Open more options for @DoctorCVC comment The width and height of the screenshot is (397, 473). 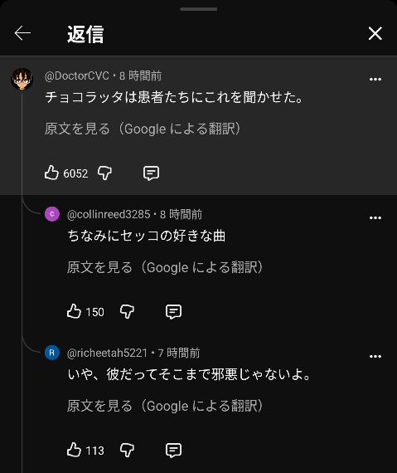coord(375,80)
